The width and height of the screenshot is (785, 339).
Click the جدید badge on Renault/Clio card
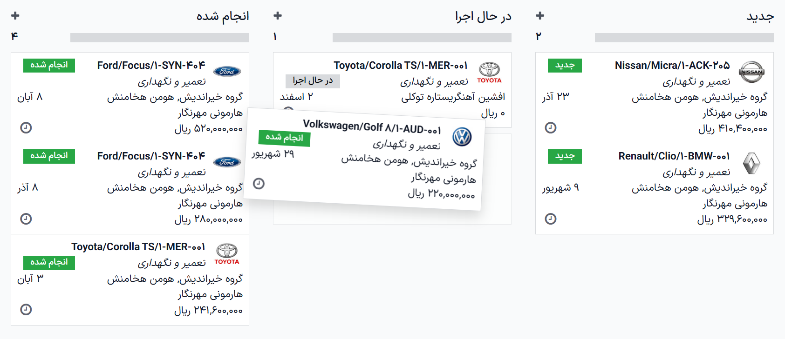(x=565, y=156)
